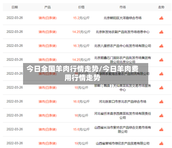The height and width of the screenshot is (148, 172).
Task: Click date 2022-03-26 in 北京八里桥 row
Action: (15, 46)
